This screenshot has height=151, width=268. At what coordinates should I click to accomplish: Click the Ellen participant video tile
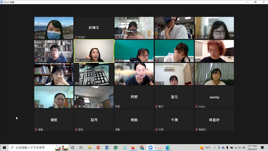[134, 74]
